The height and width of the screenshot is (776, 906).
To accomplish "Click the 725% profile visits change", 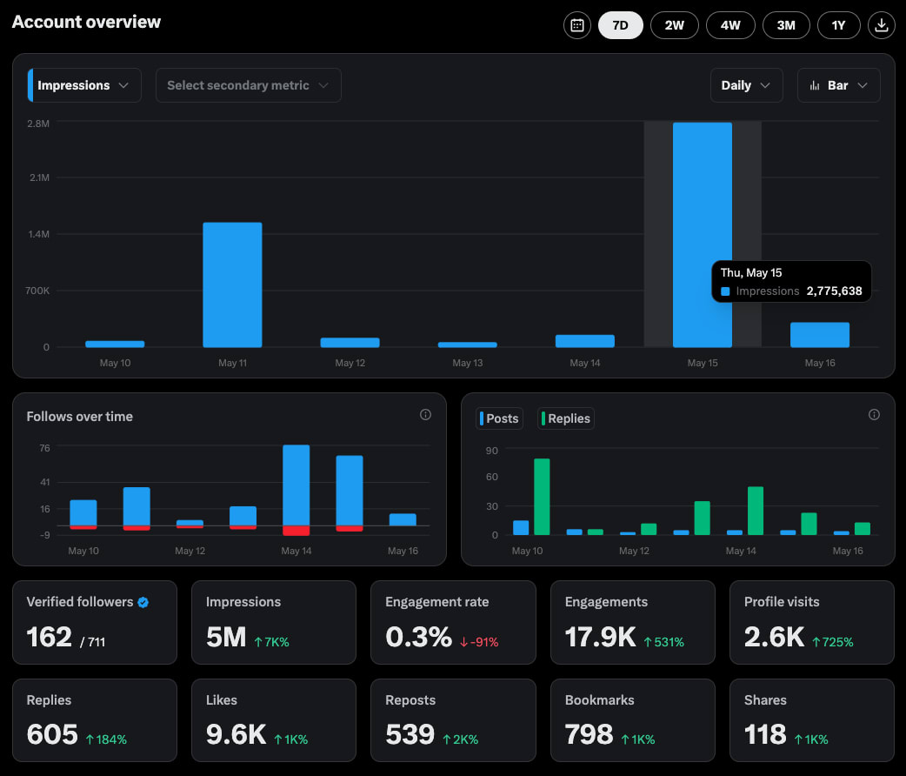I will coord(833,642).
